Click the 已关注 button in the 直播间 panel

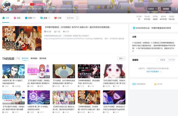162,60
